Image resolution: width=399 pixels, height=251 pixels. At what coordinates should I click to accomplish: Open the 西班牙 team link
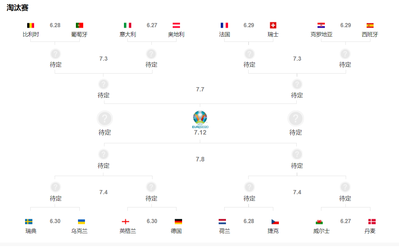click(370, 35)
